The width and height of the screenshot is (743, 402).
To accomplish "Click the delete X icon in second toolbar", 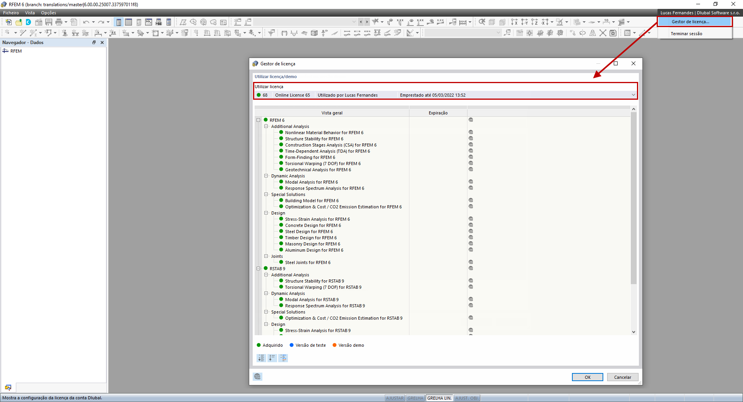I will (603, 33).
